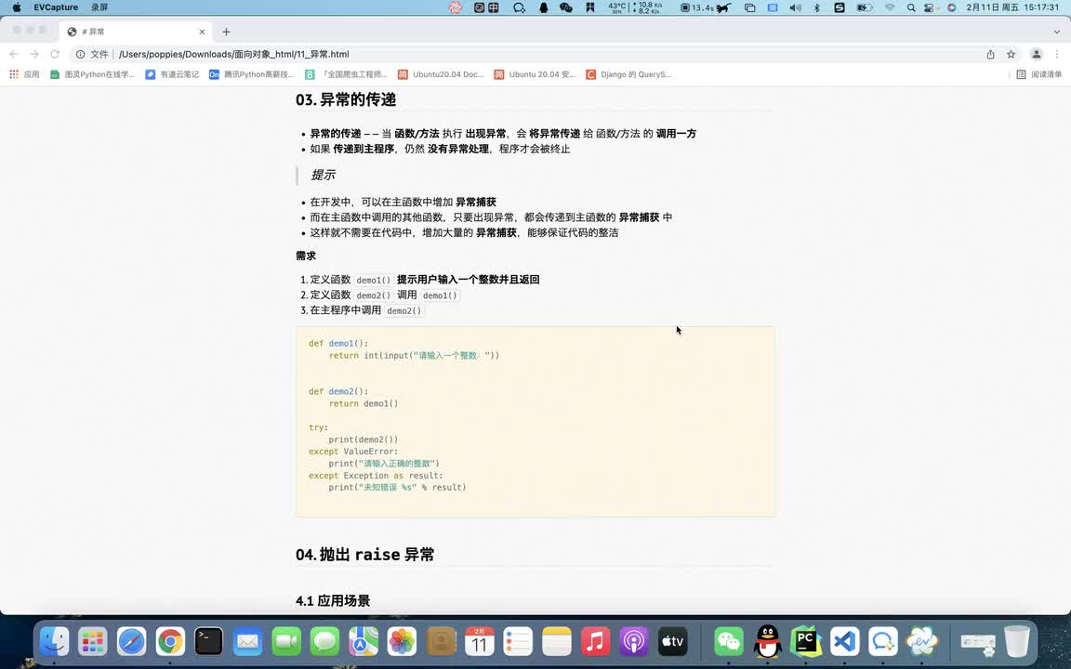This screenshot has width=1071, height=669.
Task: Open the Notes app in the Dock
Action: pyautogui.click(x=557, y=642)
